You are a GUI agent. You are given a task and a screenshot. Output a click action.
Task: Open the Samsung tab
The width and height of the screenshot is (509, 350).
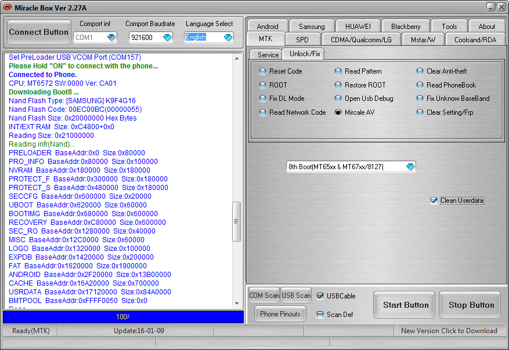click(x=312, y=26)
